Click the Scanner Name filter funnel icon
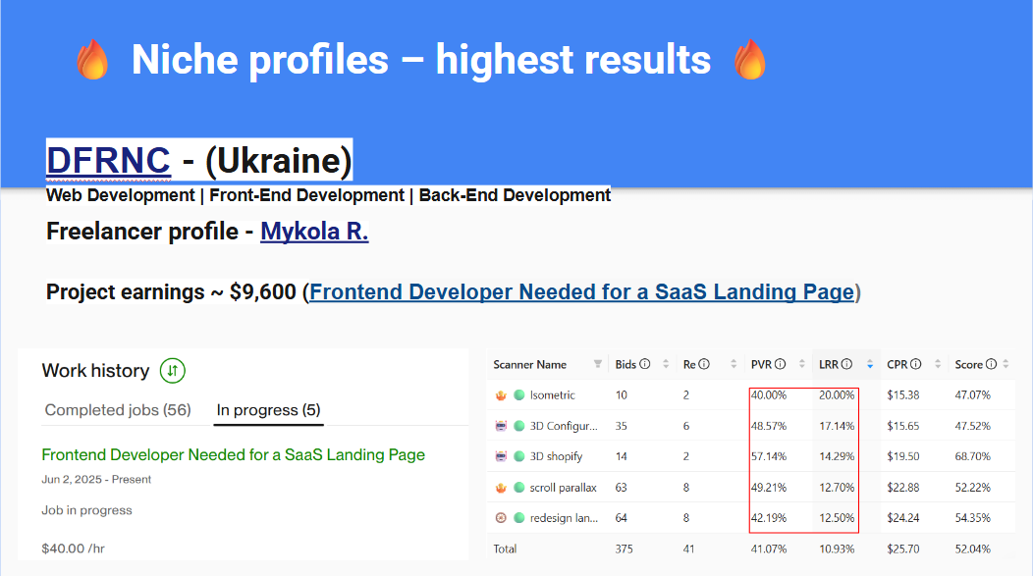The height and width of the screenshot is (576, 1033). tap(598, 364)
